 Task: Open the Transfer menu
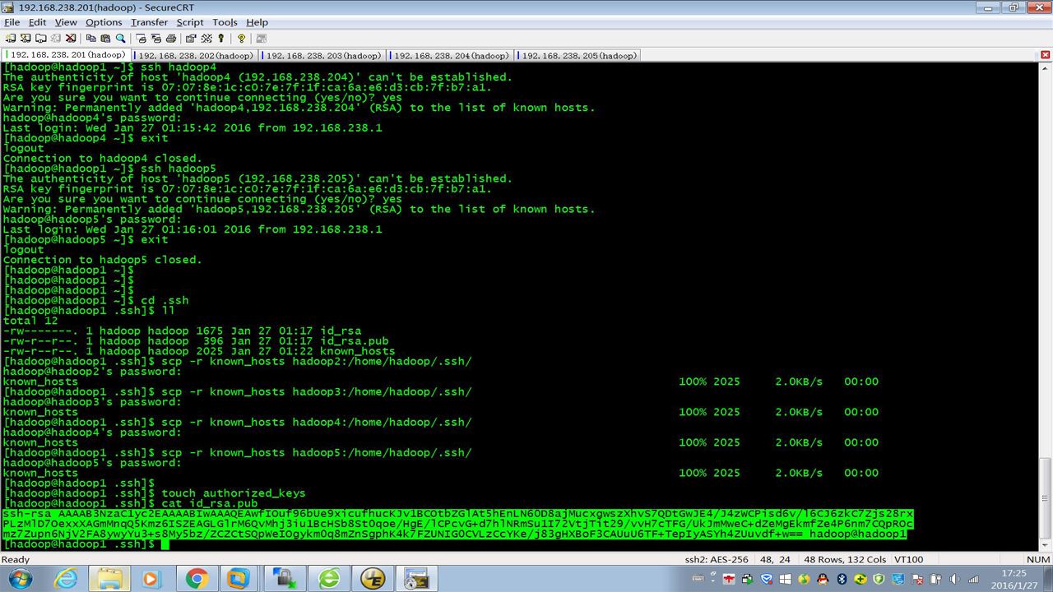(x=149, y=22)
